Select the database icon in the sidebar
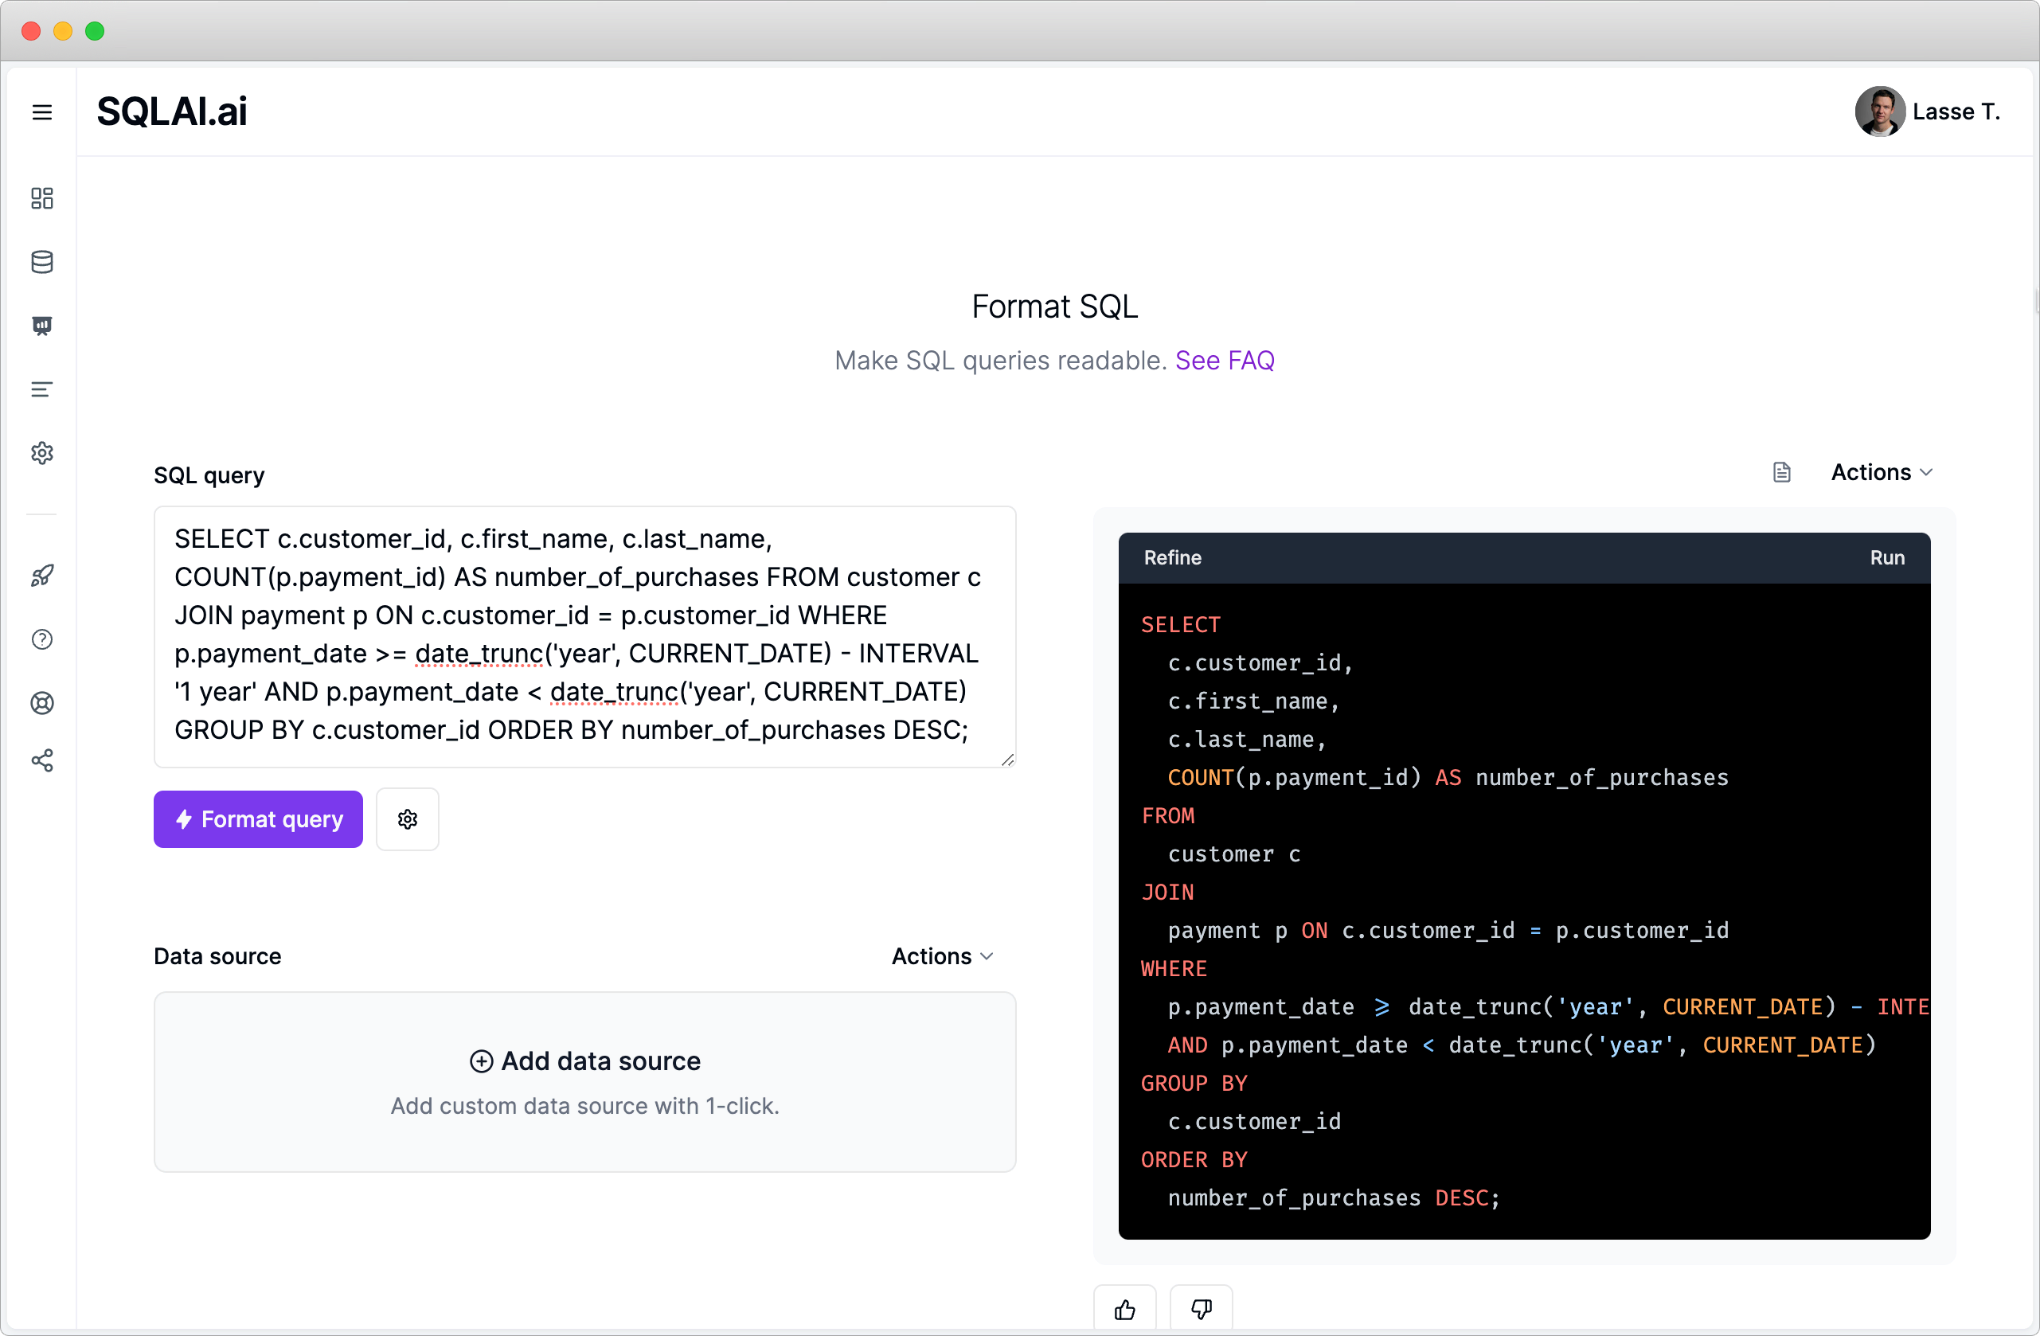The width and height of the screenshot is (2040, 1336). [x=42, y=262]
